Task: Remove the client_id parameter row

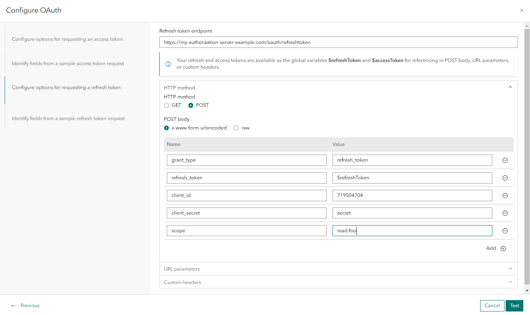Action: tap(505, 195)
